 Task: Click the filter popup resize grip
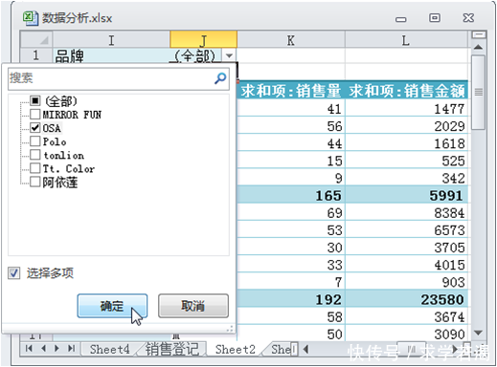click(230, 329)
